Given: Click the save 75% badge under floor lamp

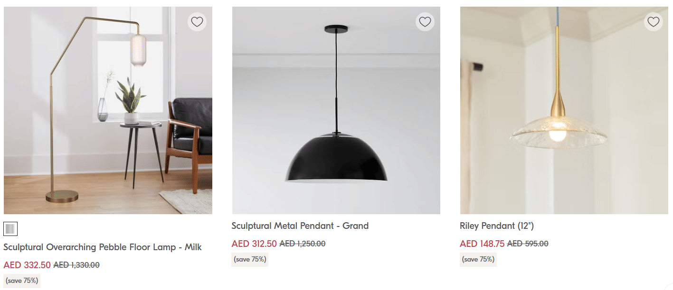Looking at the screenshot, I should [x=22, y=281].
